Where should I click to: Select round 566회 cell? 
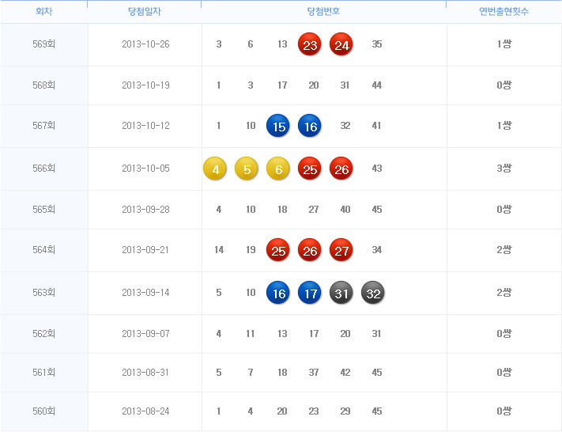(43, 169)
